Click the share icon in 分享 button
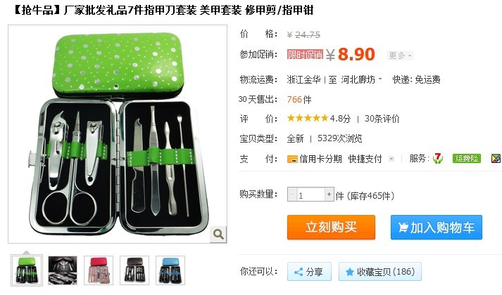The image size is (502, 295). (x=299, y=272)
